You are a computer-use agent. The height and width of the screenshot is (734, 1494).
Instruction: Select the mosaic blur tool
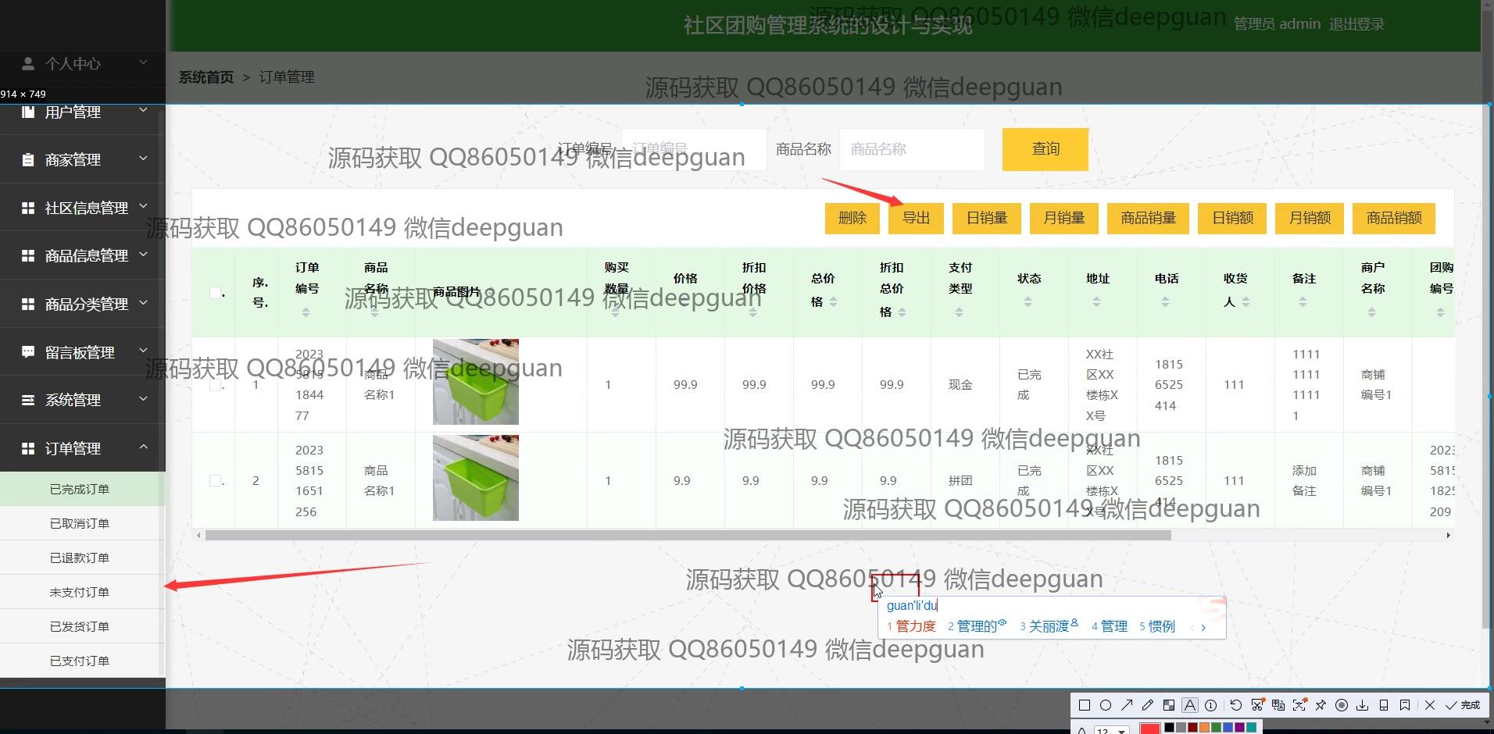pyautogui.click(x=1169, y=705)
